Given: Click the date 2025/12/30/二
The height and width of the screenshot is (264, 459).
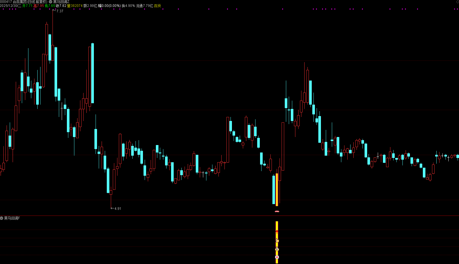Looking at the screenshot, I should 11,6.
